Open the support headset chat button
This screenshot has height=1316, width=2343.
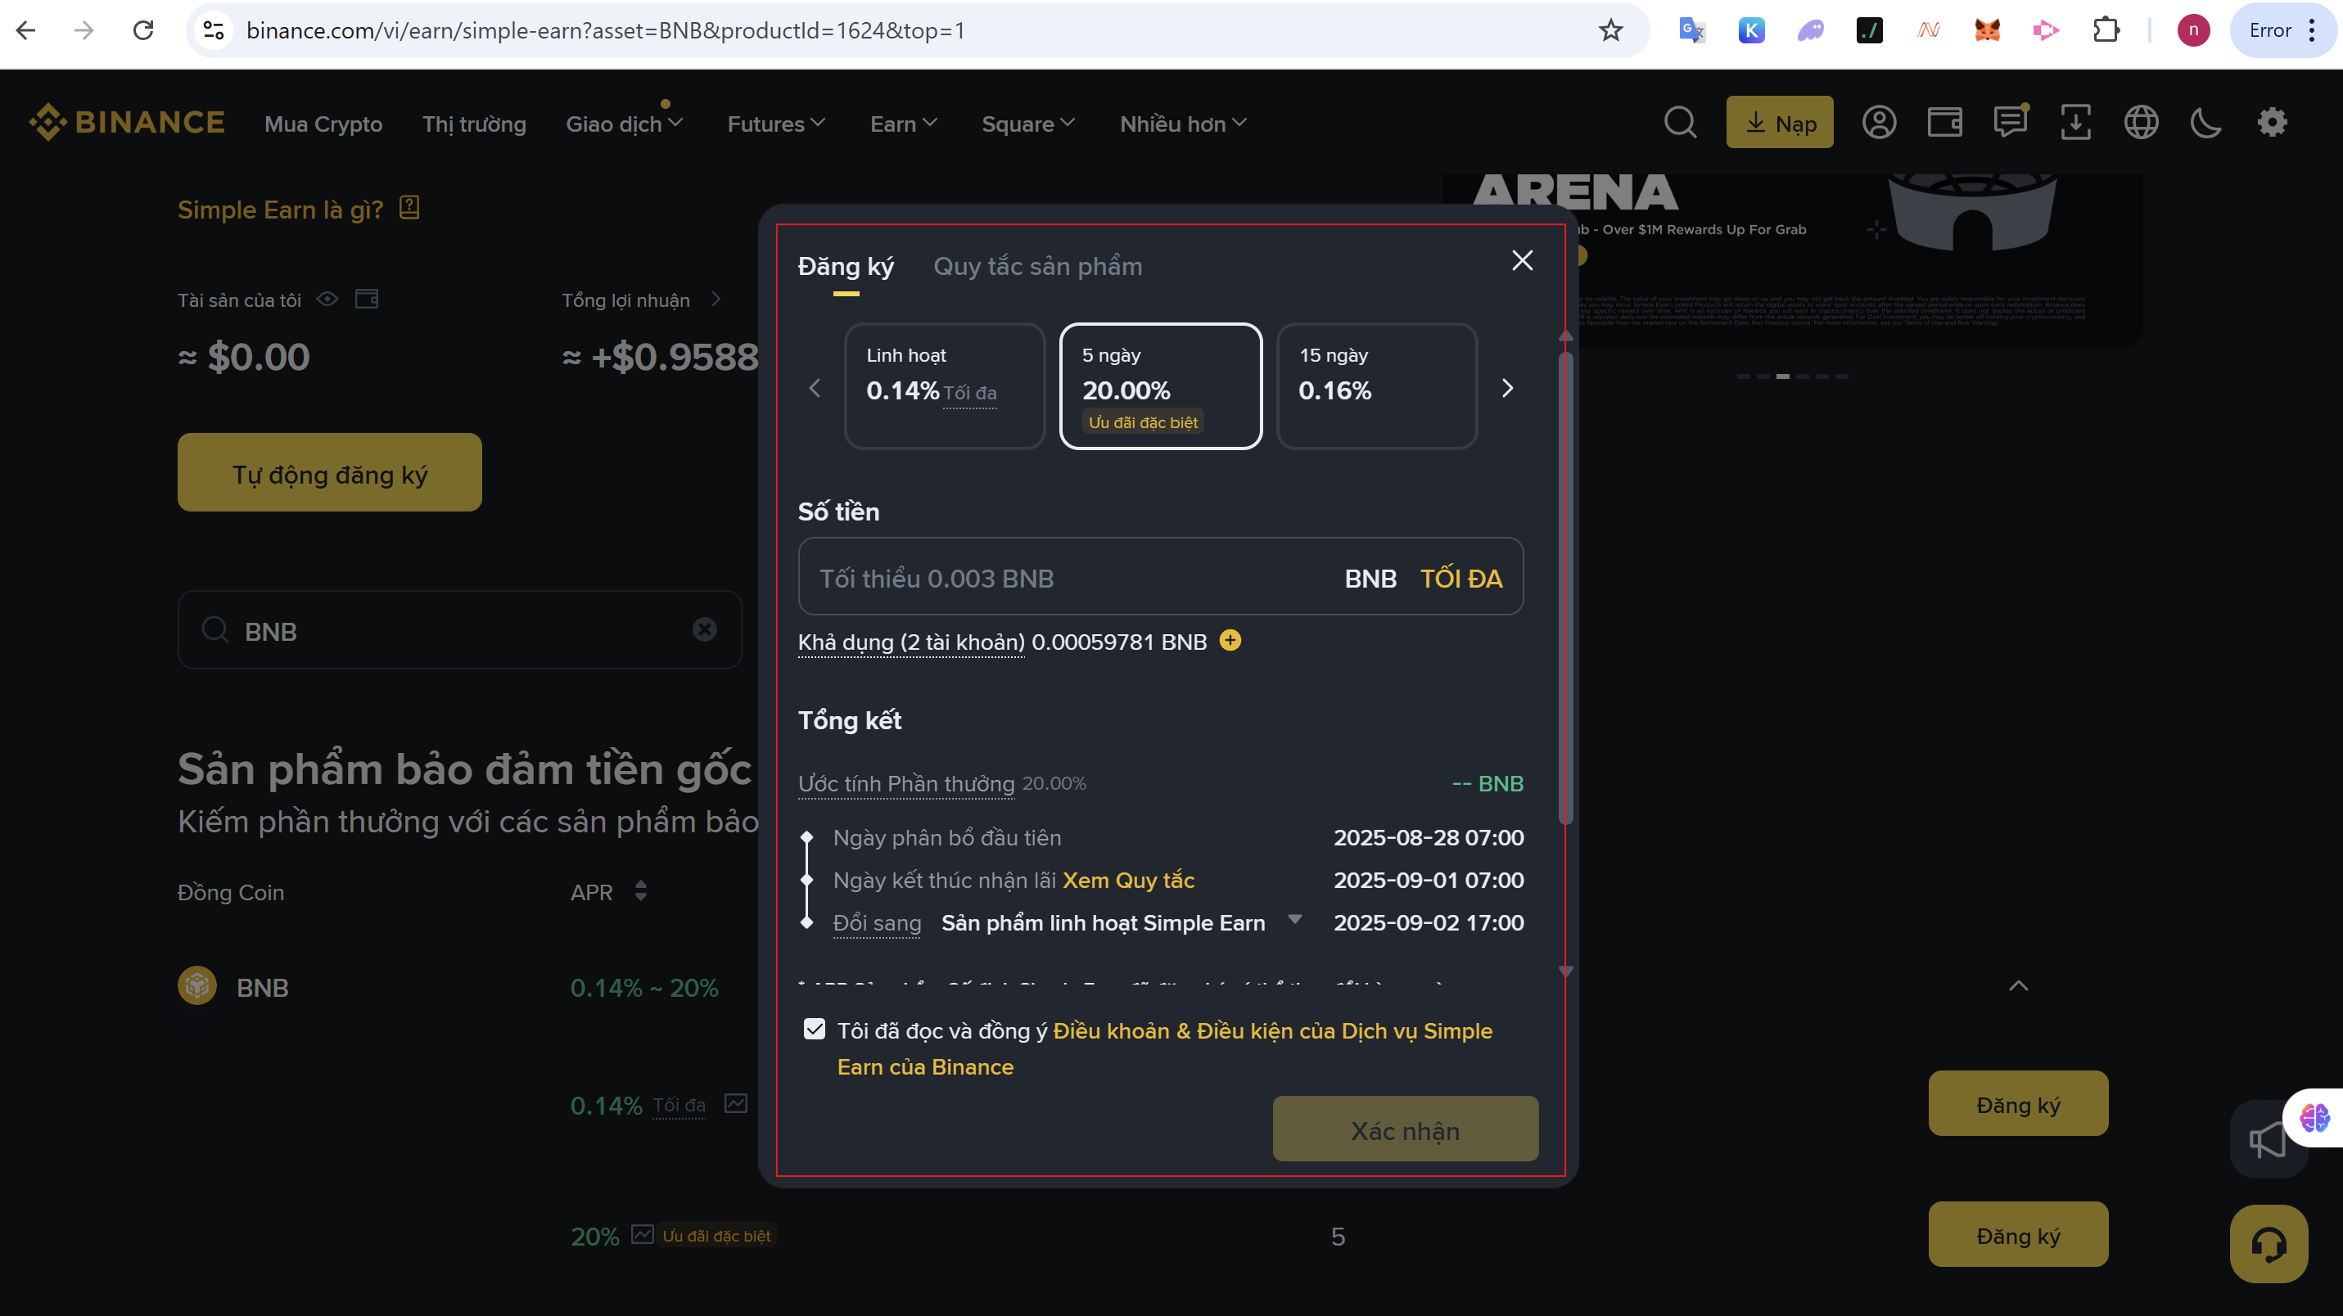[2269, 1243]
